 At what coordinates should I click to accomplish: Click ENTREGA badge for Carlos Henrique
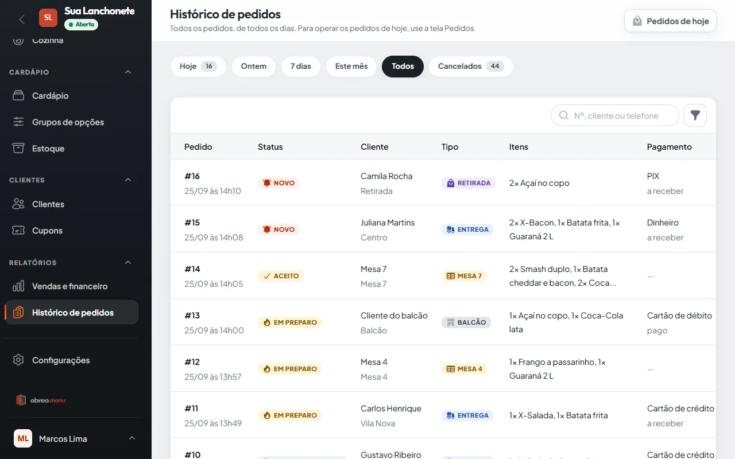(x=467, y=415)
